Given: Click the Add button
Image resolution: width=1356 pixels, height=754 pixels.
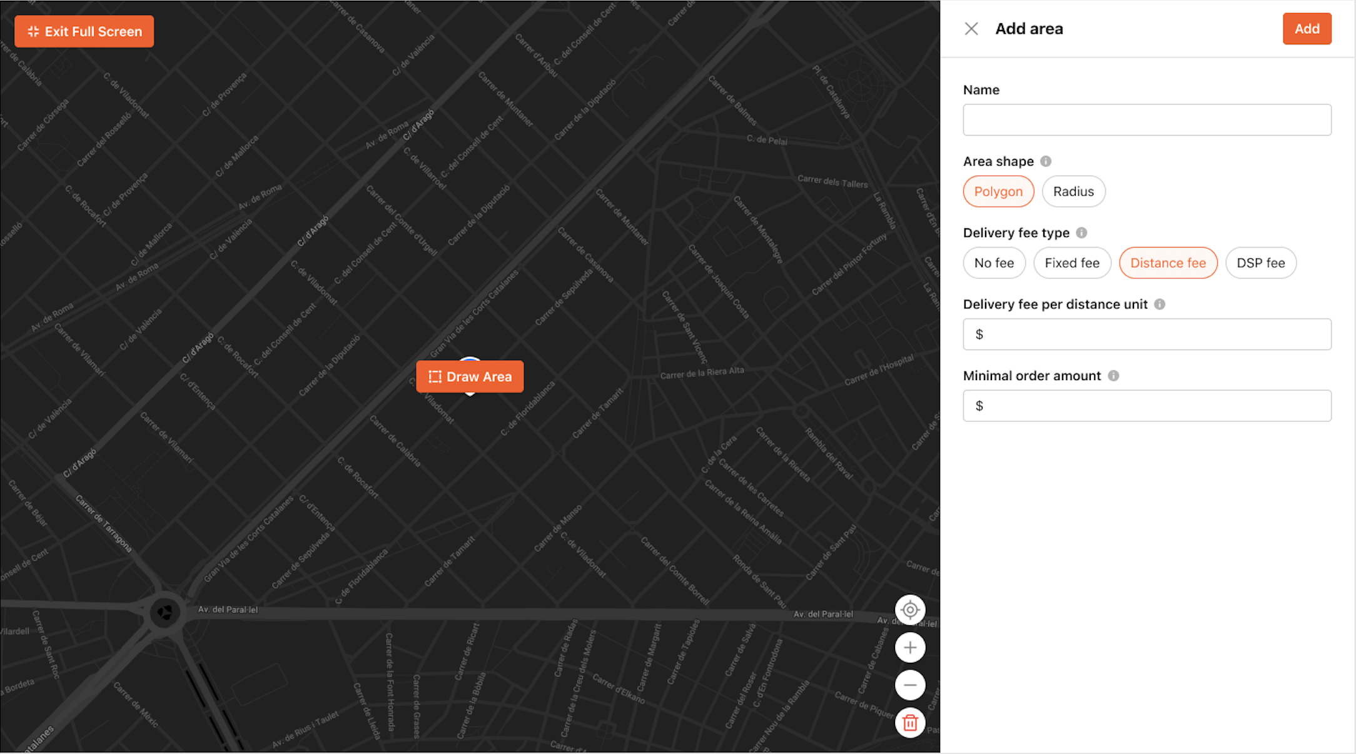Looking at the screenshot, I should [x=1307, y=29].
